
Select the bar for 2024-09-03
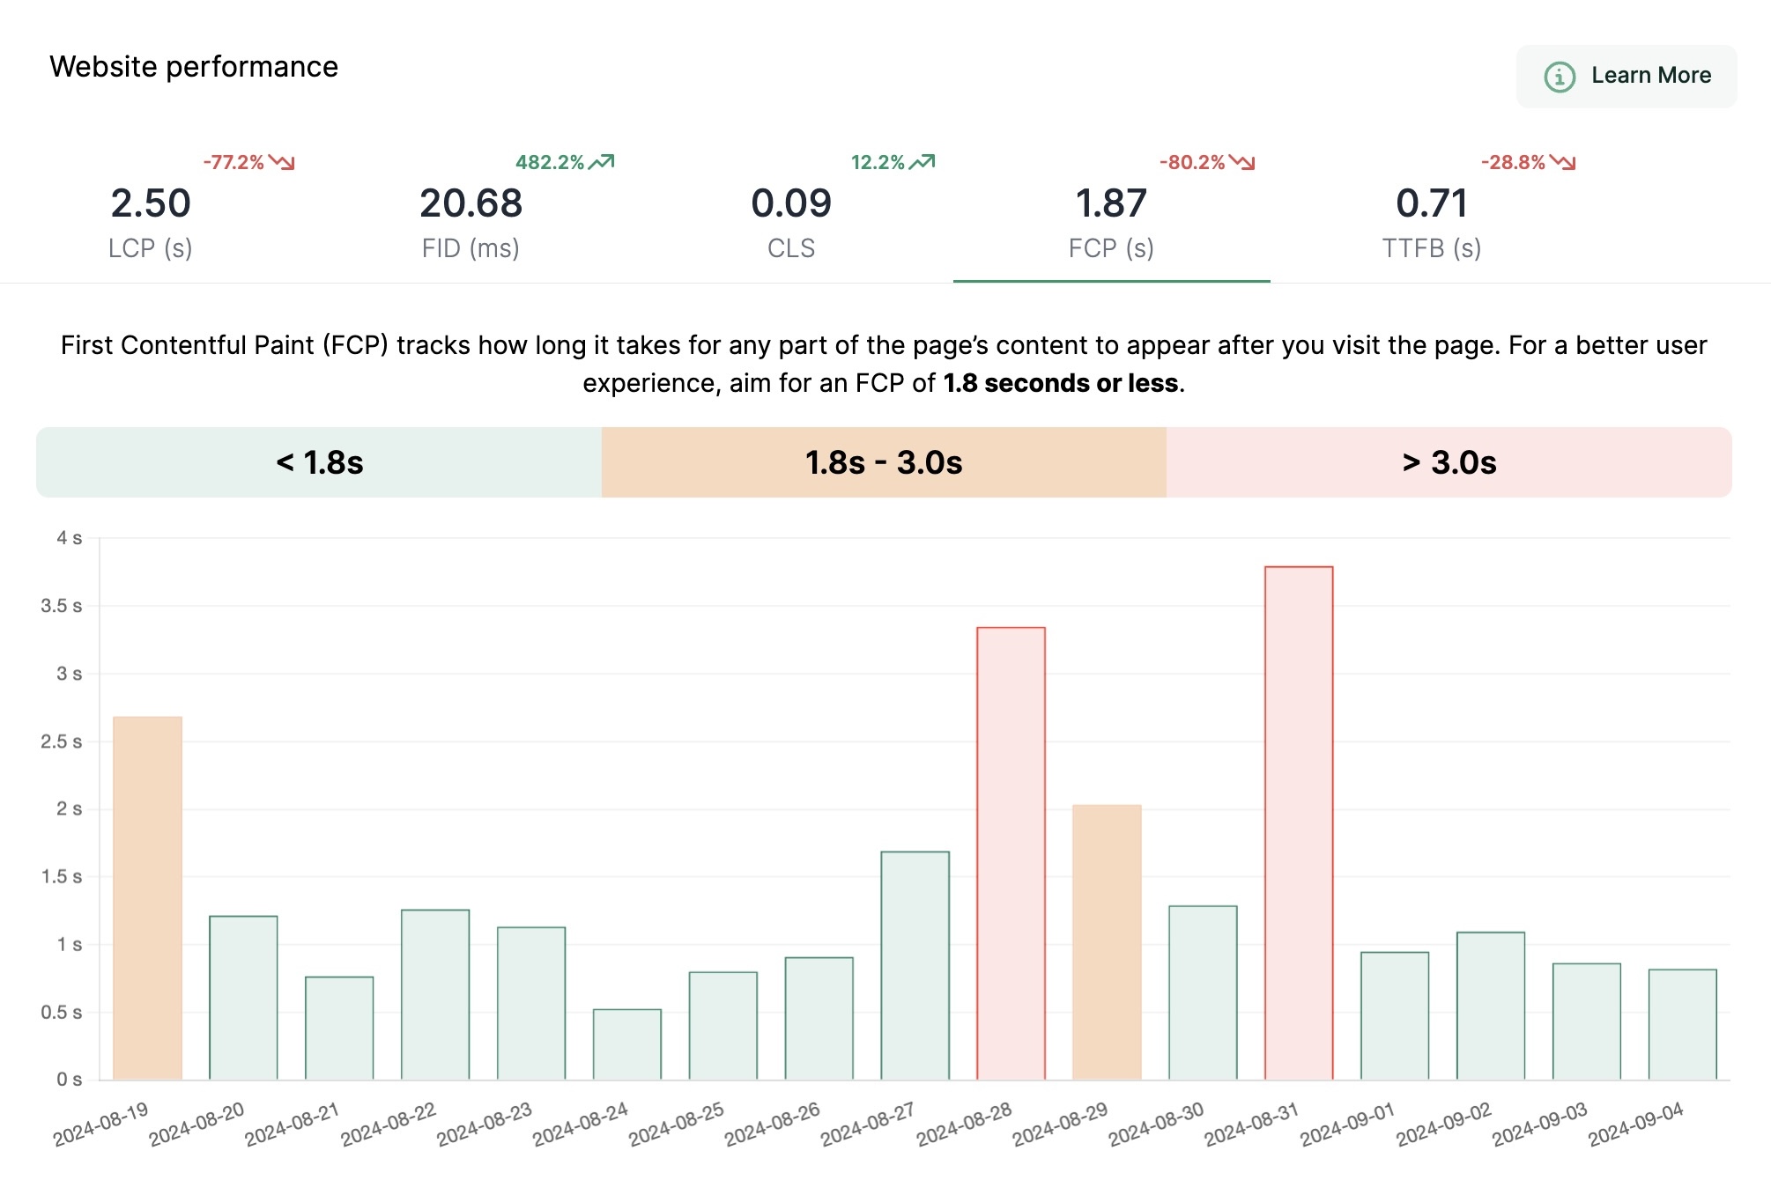click(1587, 1022)
